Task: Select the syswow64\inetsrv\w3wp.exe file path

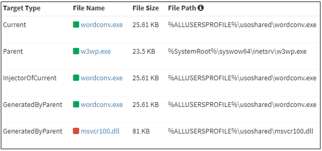Action: 237,51
